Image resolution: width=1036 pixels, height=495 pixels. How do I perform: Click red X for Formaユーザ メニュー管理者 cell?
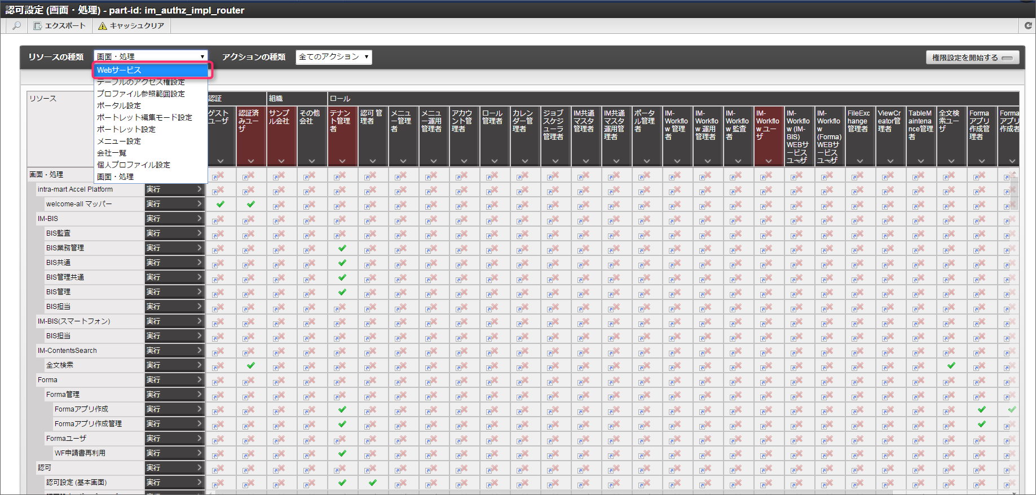(403, 439)
